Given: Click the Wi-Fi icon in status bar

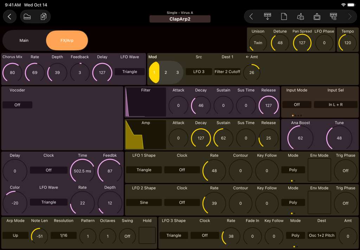Looking at the screenshot, I should [343, 5].
